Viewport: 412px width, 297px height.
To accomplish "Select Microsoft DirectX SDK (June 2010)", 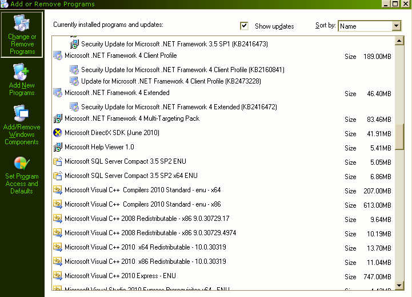I will point(112,133).
